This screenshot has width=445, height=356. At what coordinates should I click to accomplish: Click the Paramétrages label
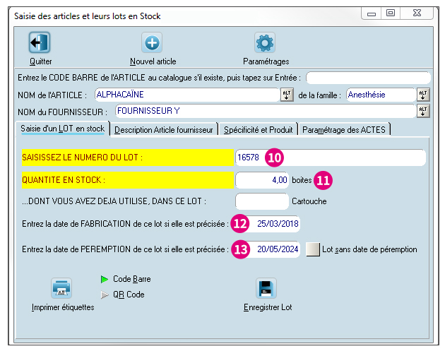[266, 61]
